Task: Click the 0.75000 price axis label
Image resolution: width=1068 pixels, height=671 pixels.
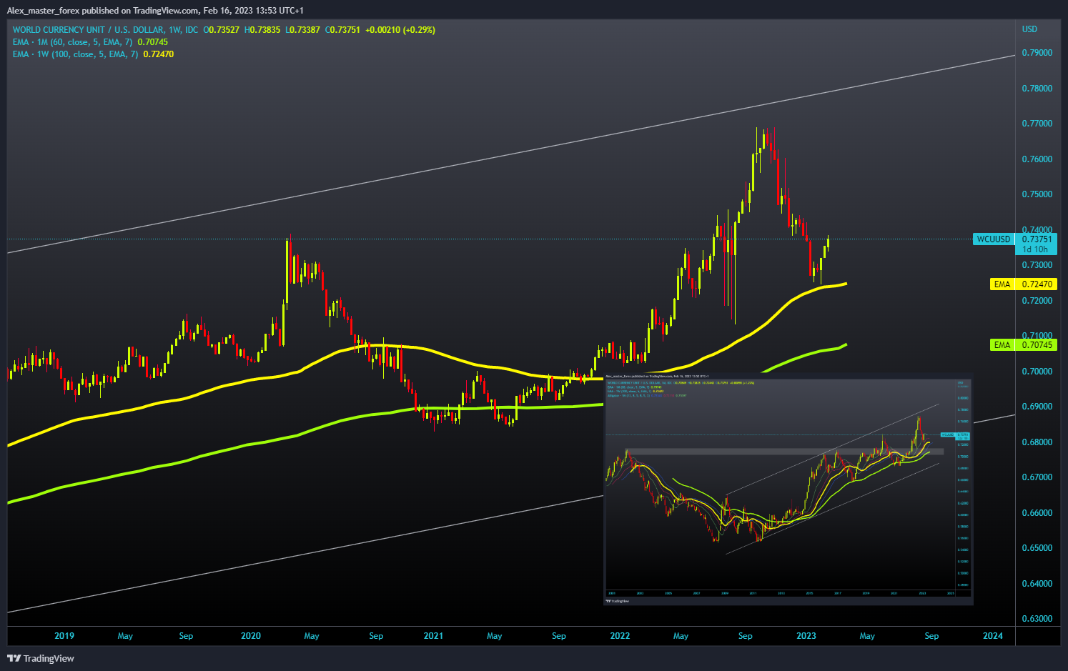Action: (x=1037, y=194)
